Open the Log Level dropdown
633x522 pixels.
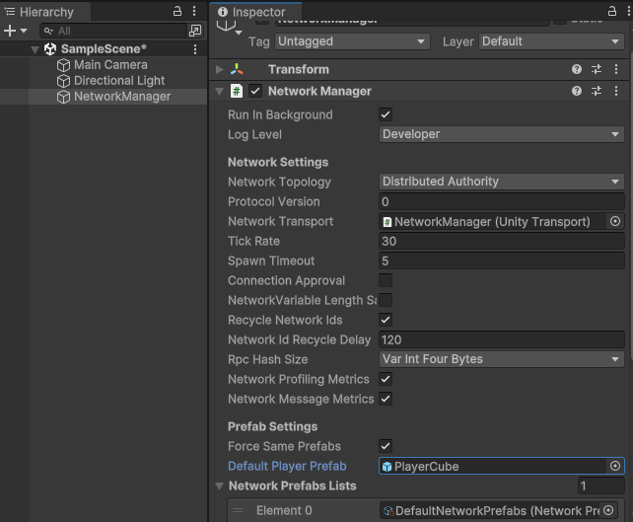point(501,135)
